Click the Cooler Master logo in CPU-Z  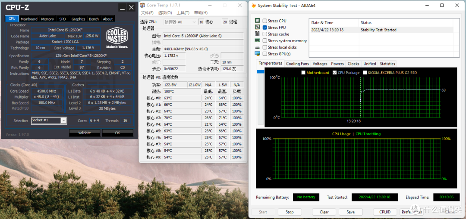click(x=117, y=38)
